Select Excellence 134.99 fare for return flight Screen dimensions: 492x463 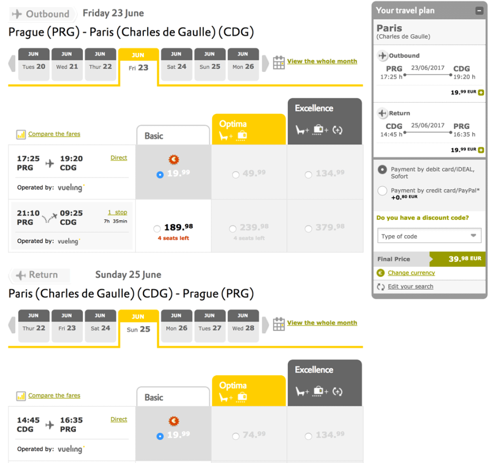coord(309,436)
